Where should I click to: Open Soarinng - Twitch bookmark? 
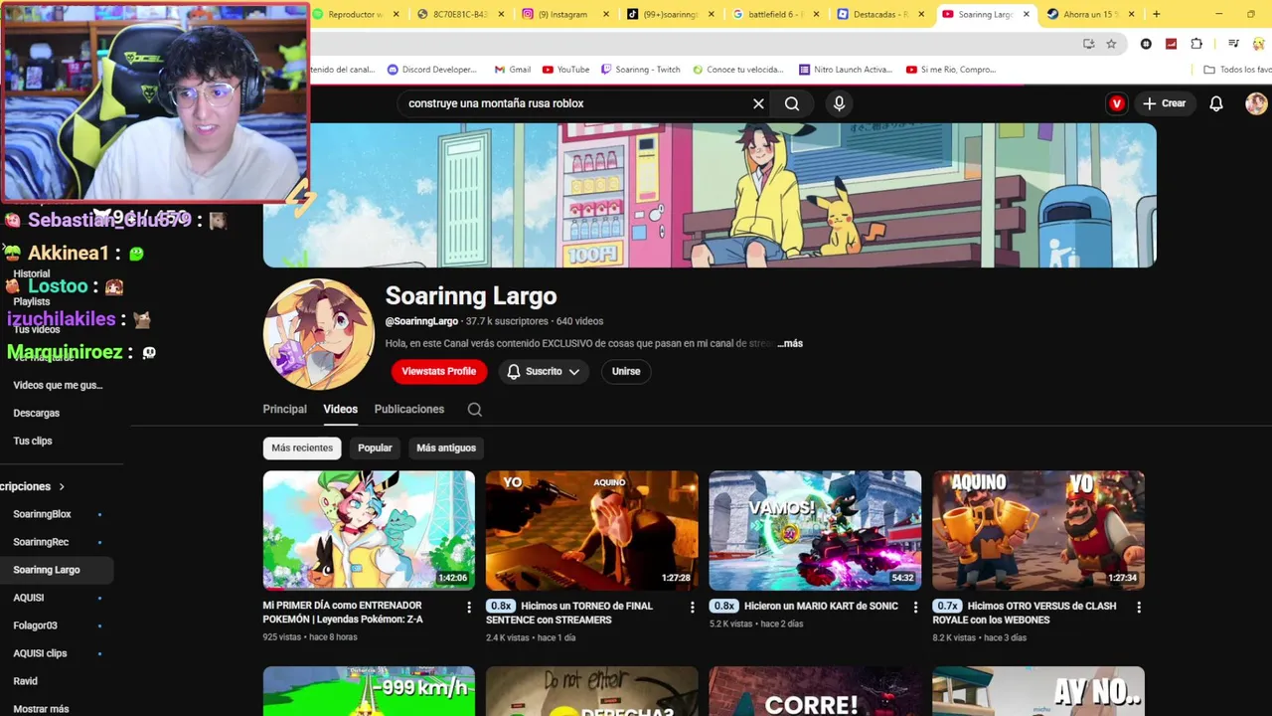[641, 70]
